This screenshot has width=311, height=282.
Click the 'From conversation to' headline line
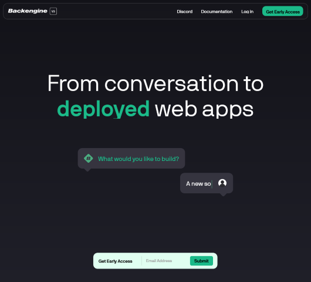155,83
